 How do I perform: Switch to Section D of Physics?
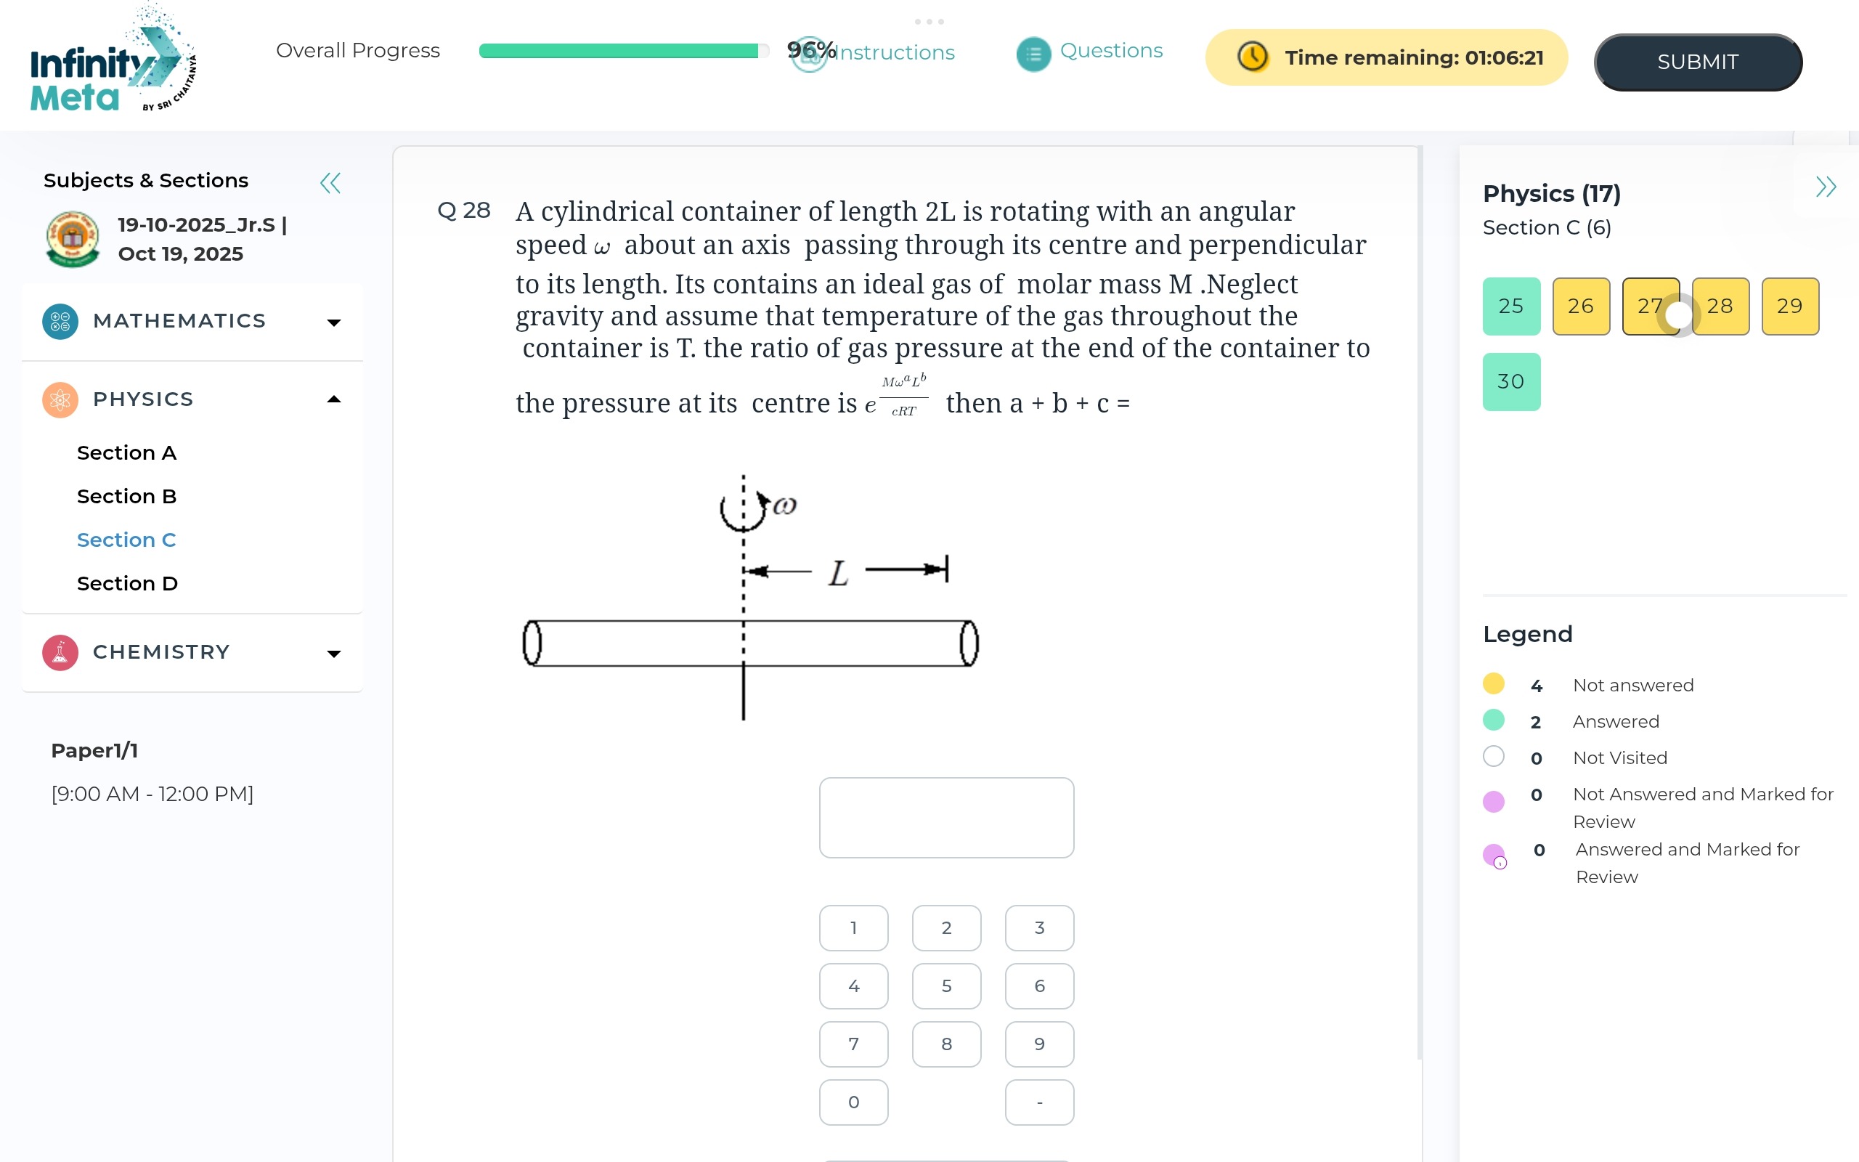coord(128,583)
